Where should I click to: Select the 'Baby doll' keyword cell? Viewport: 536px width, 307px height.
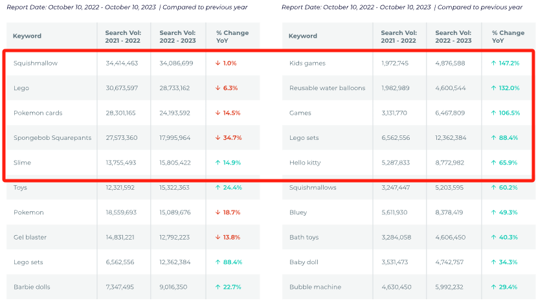point(304,262)
